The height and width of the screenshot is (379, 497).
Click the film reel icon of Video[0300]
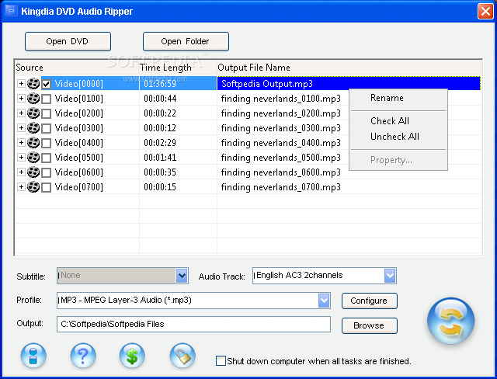pos(33,128)
